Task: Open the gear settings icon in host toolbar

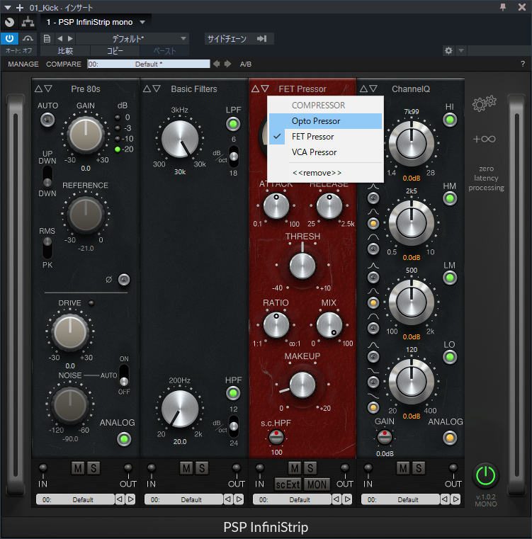Action: 448,51
